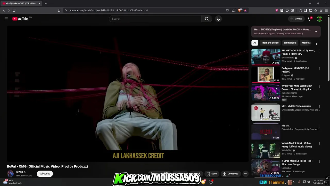330x186 pixels.
Task: Open the Brave Wallet icon
Action: coord(311,10)
